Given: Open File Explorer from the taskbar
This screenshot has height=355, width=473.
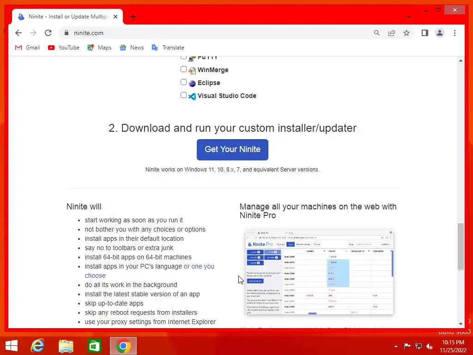Looking at the screenshot, I should click(x=66, y=346).
